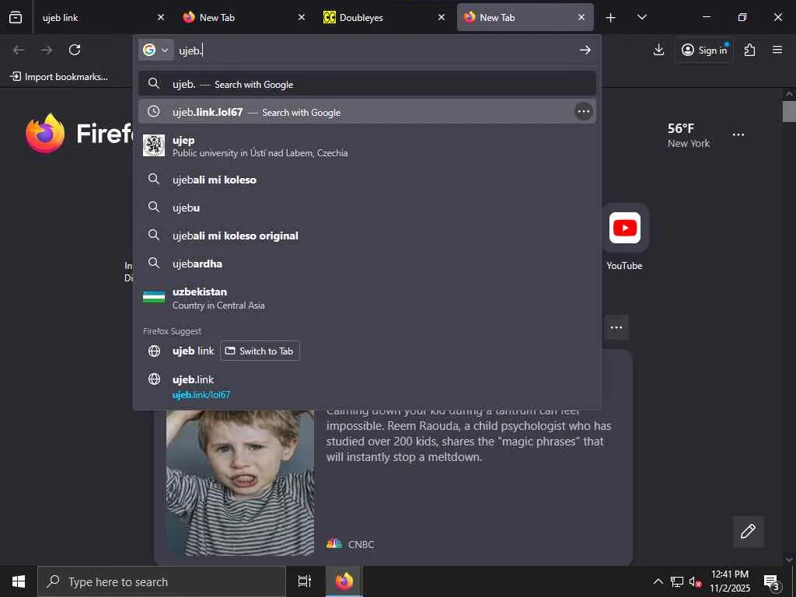
Task: Switch to the Doubleyes tab
Action: pyautogui.click(x=384, y=17)
